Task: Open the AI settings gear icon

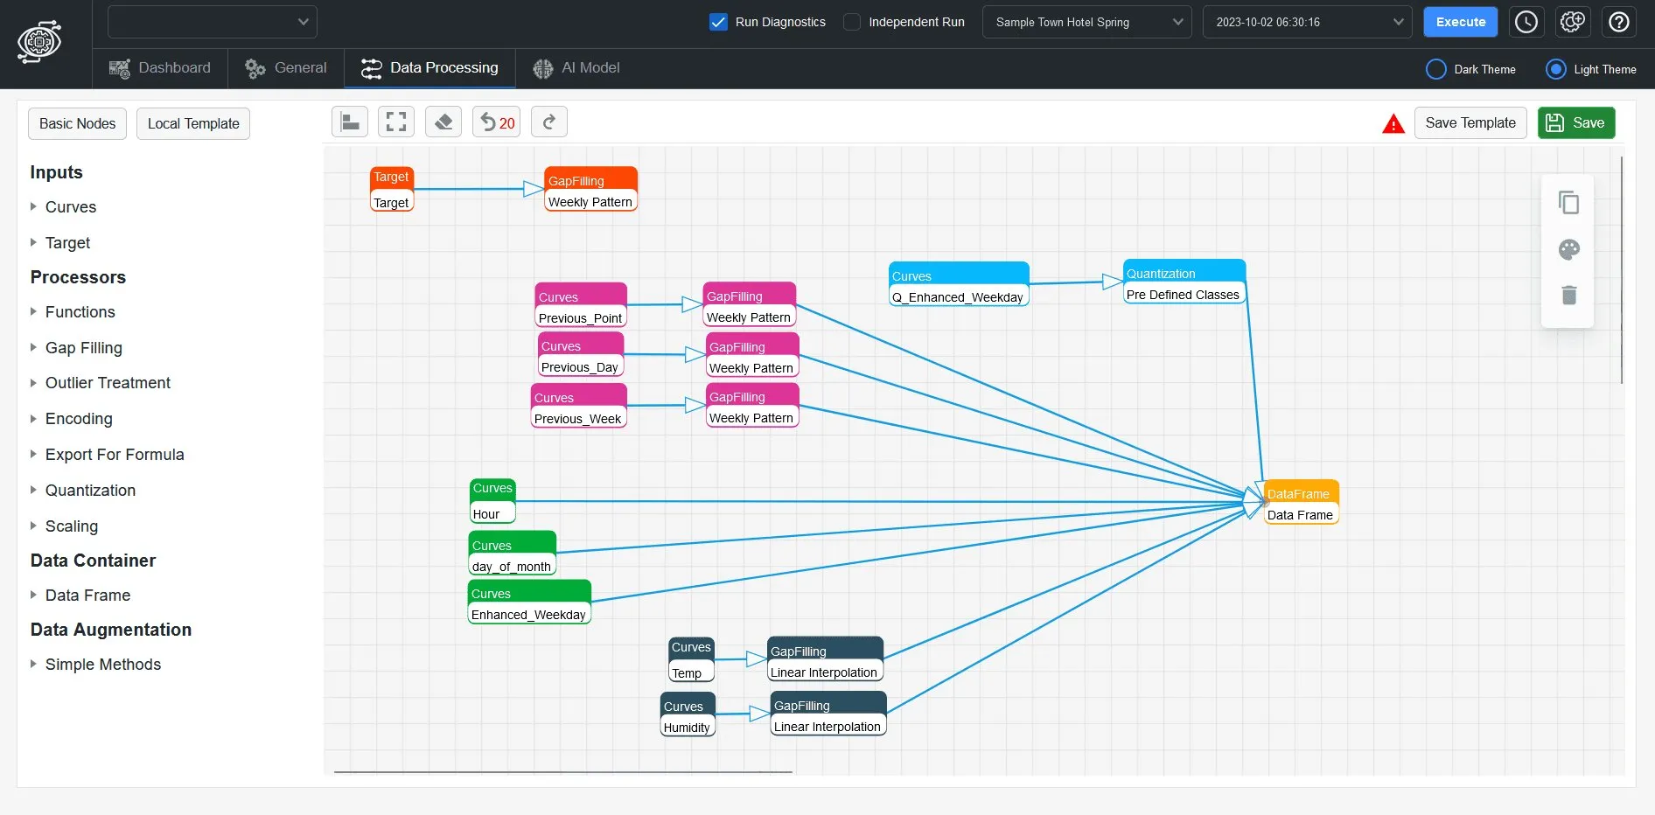Action: point(1572,22)
